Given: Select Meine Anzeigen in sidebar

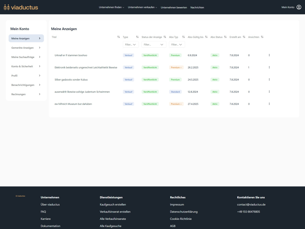Looking at the screenshot, I should point(26,38).
